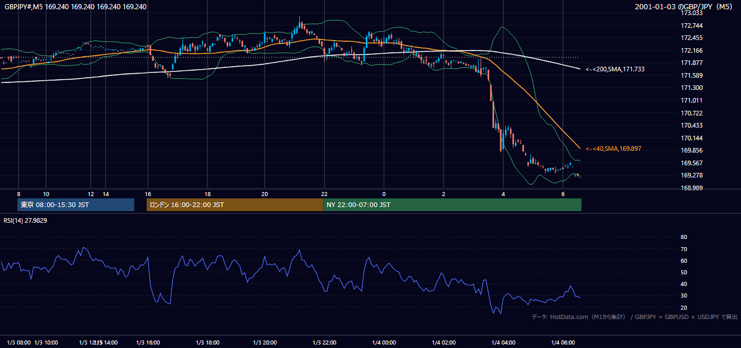Click the RSI scale value 60
The width and height of the screenshot is (741, 348).
[684, 260]
